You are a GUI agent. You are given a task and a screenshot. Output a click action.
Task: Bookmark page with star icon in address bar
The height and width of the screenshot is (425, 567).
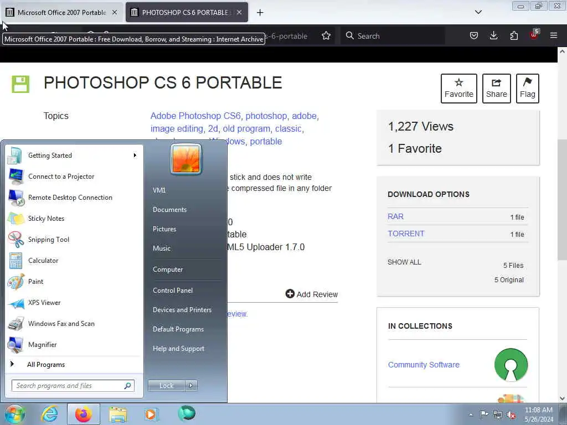tap(326, 36)
